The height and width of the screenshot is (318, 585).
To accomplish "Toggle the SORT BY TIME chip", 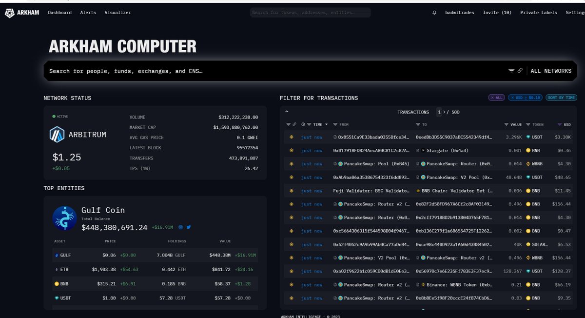I will pyautogui.click(x=561, y=98).
